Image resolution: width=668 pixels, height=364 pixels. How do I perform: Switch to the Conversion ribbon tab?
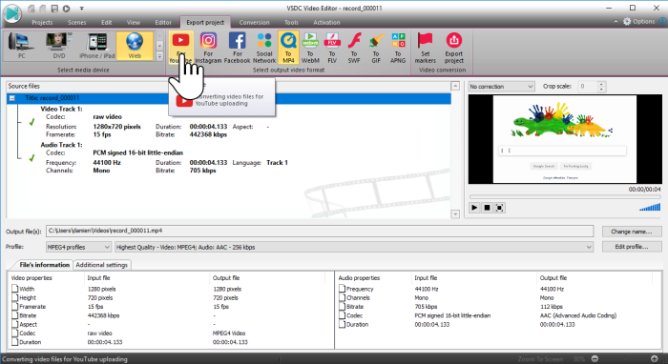click(255, 22)
